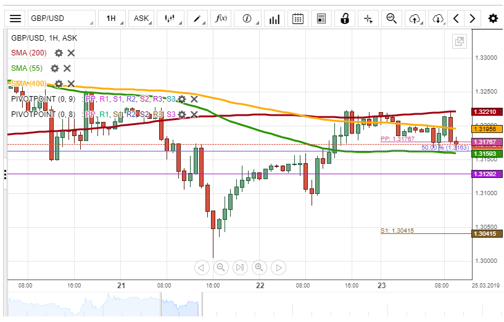Select the pencil drawing tool

pos(199,18)
